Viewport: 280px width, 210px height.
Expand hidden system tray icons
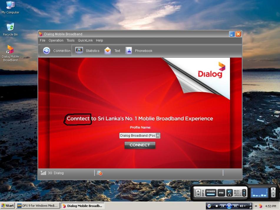256,206
